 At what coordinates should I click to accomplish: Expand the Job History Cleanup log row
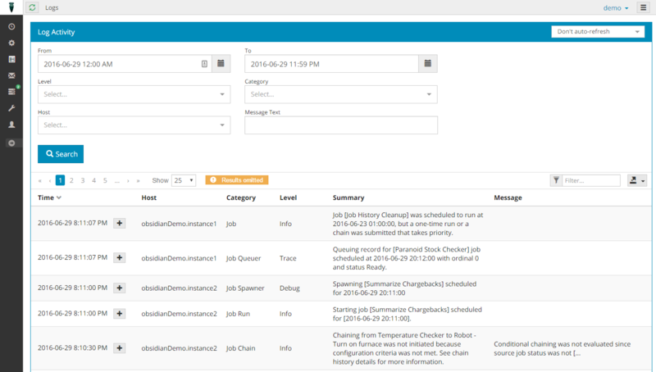[119, 223]
